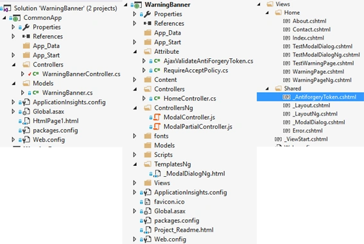This screenshot has height=244, width=364.
Task: Click the JavaScript icon of ModalController.js
Action: click(157, 117)
